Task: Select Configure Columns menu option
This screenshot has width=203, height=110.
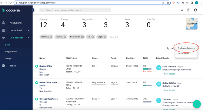Action: coord(186,48)
